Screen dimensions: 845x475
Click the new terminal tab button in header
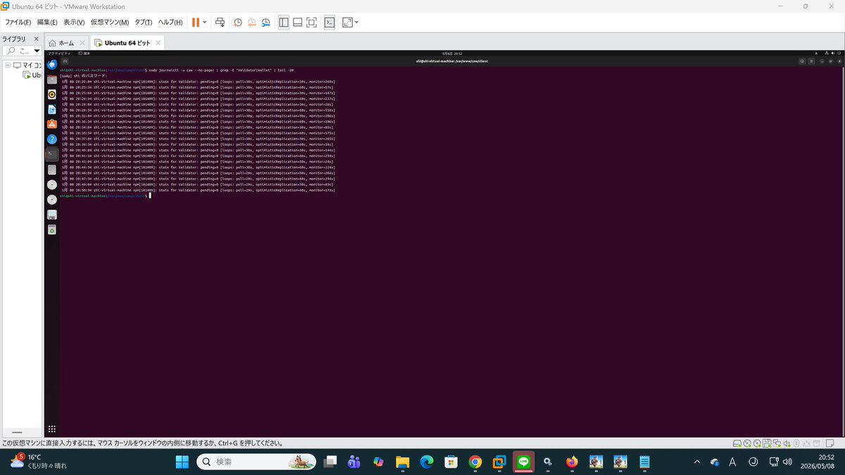click(x=65, y=61)
